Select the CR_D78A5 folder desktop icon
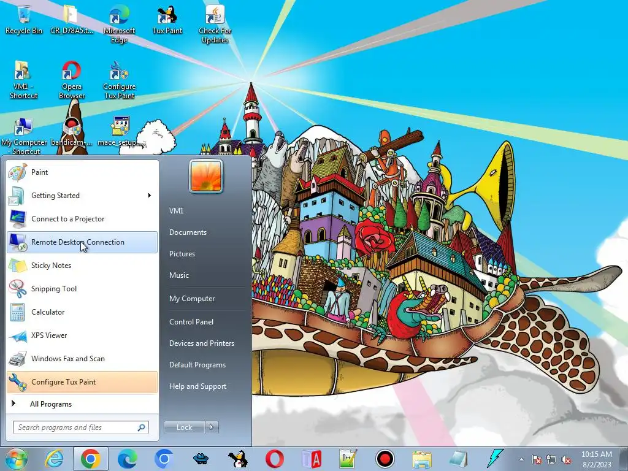This screenshot has width=628, height=471. tap(71, 20)
